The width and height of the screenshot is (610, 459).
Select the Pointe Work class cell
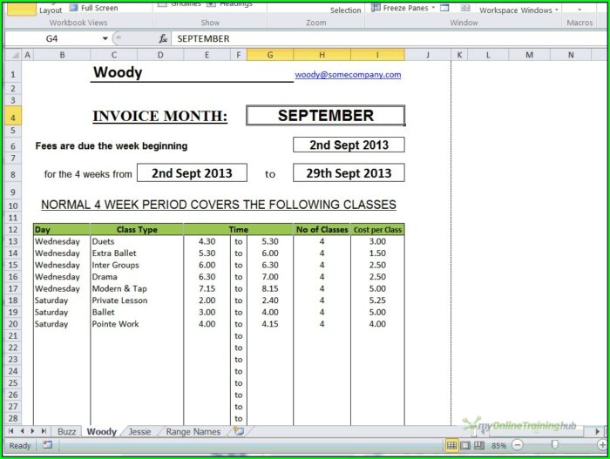coord(137,324)
